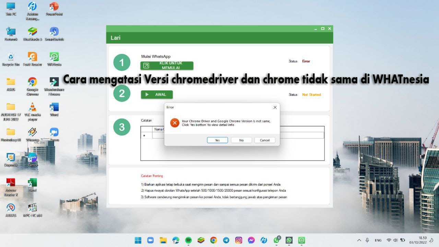Click the microphone tray icon
The height and width of the screenshot is (247, 439).
[x=367, y=240]
